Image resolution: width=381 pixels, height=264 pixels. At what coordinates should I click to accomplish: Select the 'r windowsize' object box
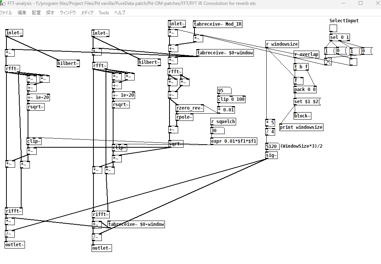282,44
